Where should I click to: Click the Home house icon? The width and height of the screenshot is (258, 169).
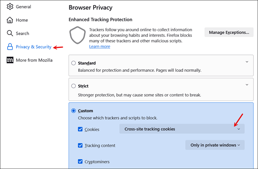point(10,20)
